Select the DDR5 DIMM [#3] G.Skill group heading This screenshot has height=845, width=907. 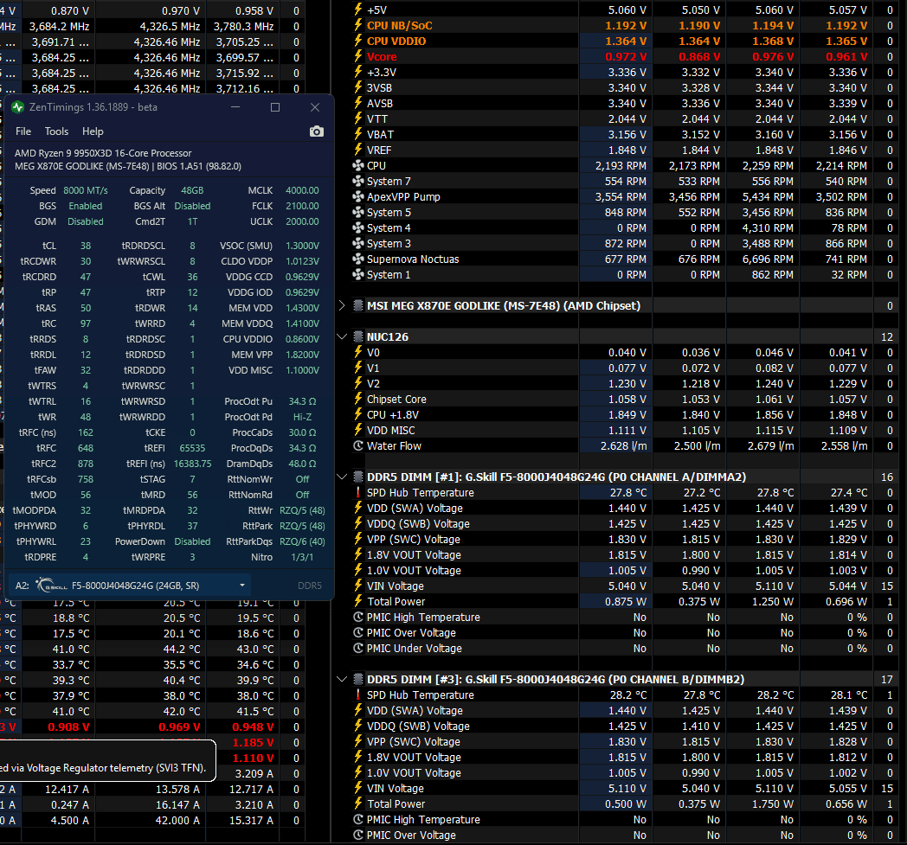tap(556, 680)
